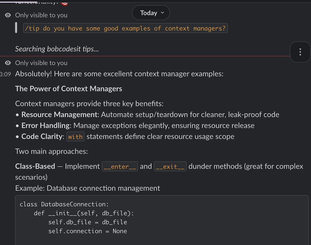The image size is (311, 245).
Task: Click 'Only visible to you' label above the /tip command
Action: coord(41,15)
